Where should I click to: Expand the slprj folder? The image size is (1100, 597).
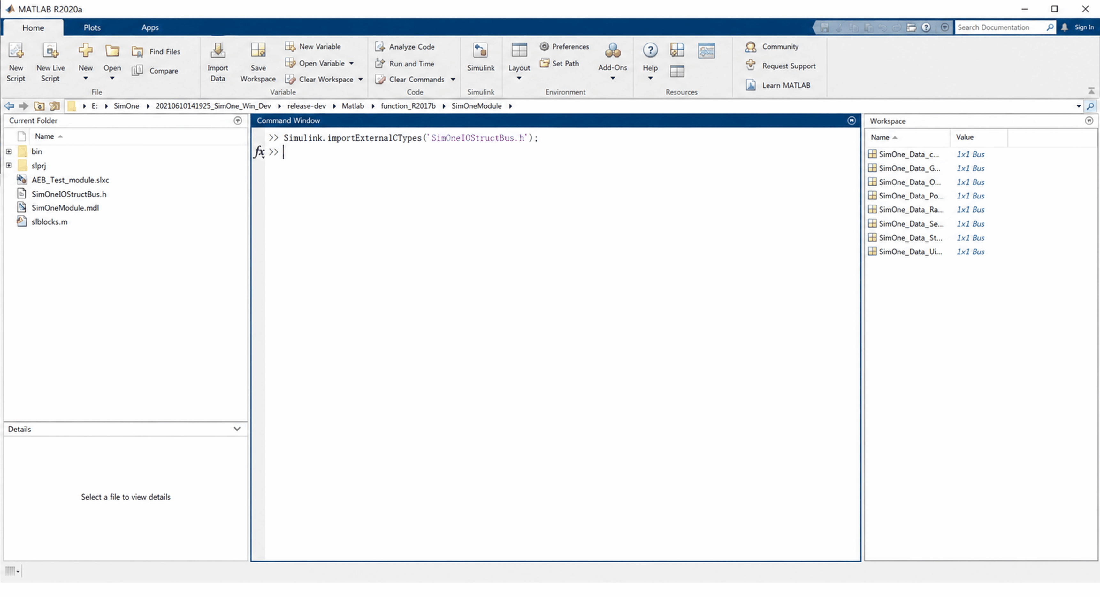tap(9, 165)
